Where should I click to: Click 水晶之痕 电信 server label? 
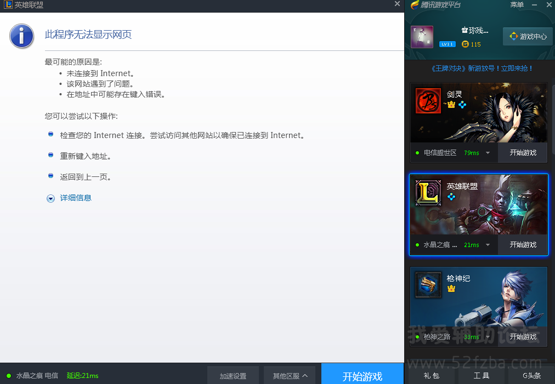[x=37, y=376]
